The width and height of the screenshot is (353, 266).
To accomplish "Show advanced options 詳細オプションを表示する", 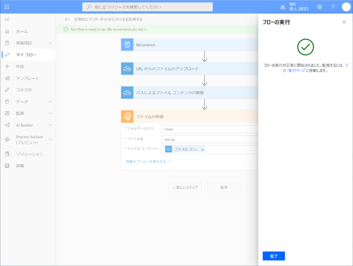I will click(x=149, y=161).
